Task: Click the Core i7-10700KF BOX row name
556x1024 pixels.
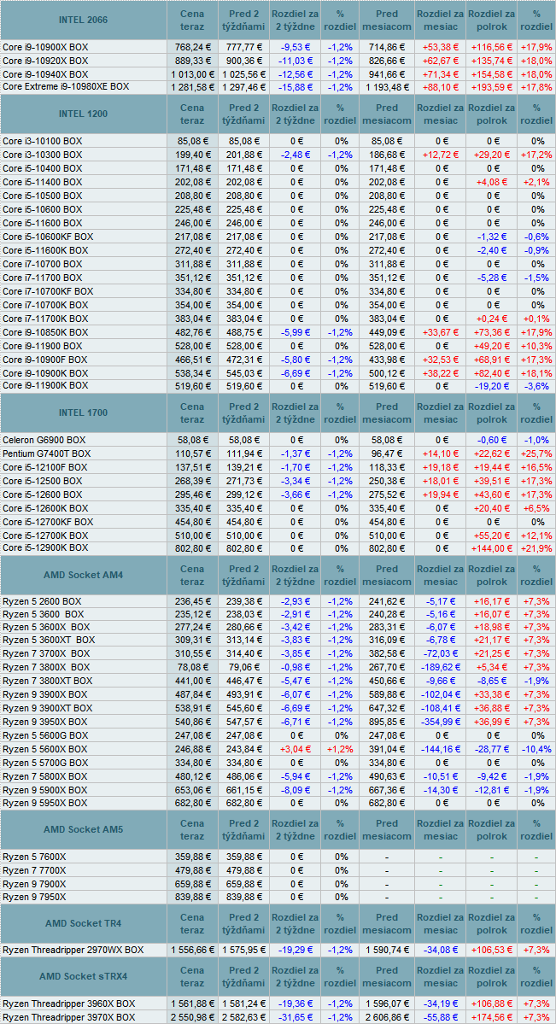Action: point(49,291)
